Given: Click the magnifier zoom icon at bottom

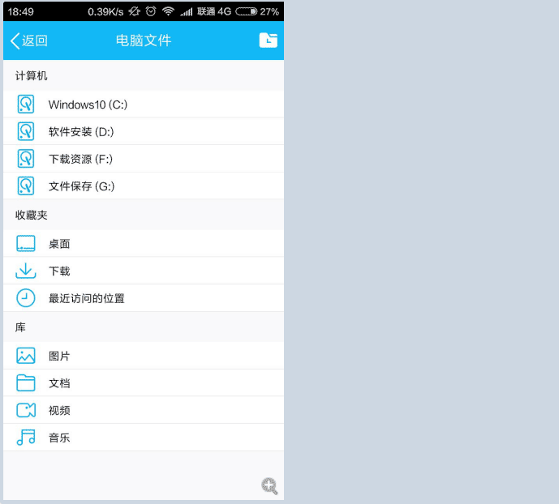Looking at the screenshot, I should [269, 486].
